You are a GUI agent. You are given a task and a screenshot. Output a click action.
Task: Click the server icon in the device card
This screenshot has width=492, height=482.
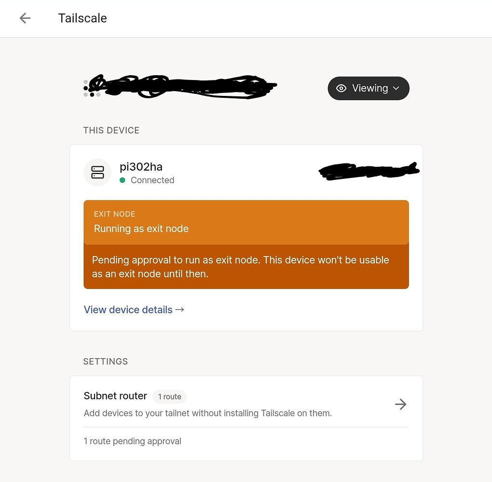pos(97,172)
